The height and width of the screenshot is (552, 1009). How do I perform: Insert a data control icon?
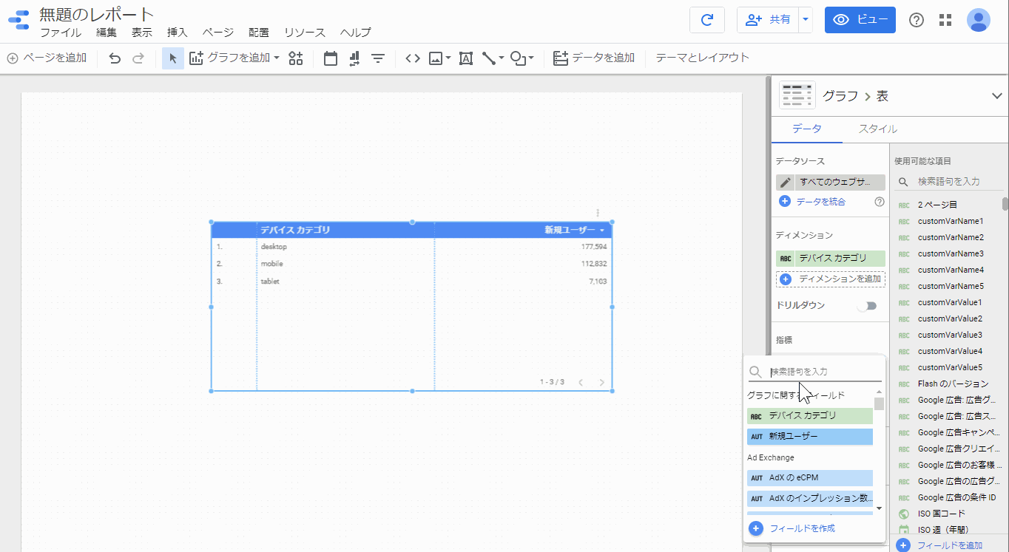(x=354, y=58)
